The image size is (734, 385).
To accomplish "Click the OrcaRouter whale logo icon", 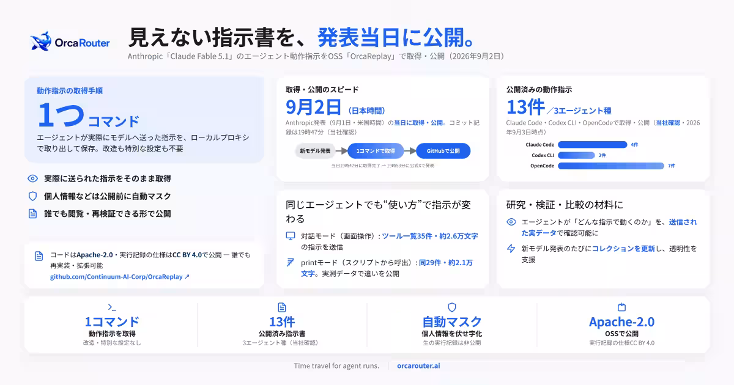I will pyautogui.click(x=41, y=42).
